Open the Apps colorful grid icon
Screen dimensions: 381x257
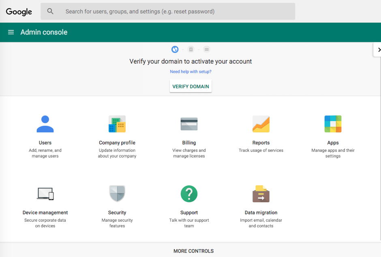tap(333, 124)
